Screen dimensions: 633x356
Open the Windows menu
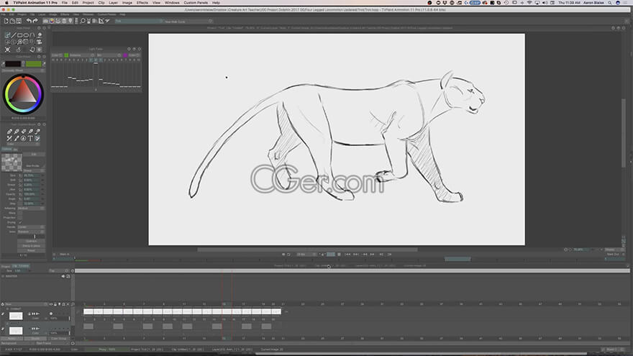(x=172, y=3)
